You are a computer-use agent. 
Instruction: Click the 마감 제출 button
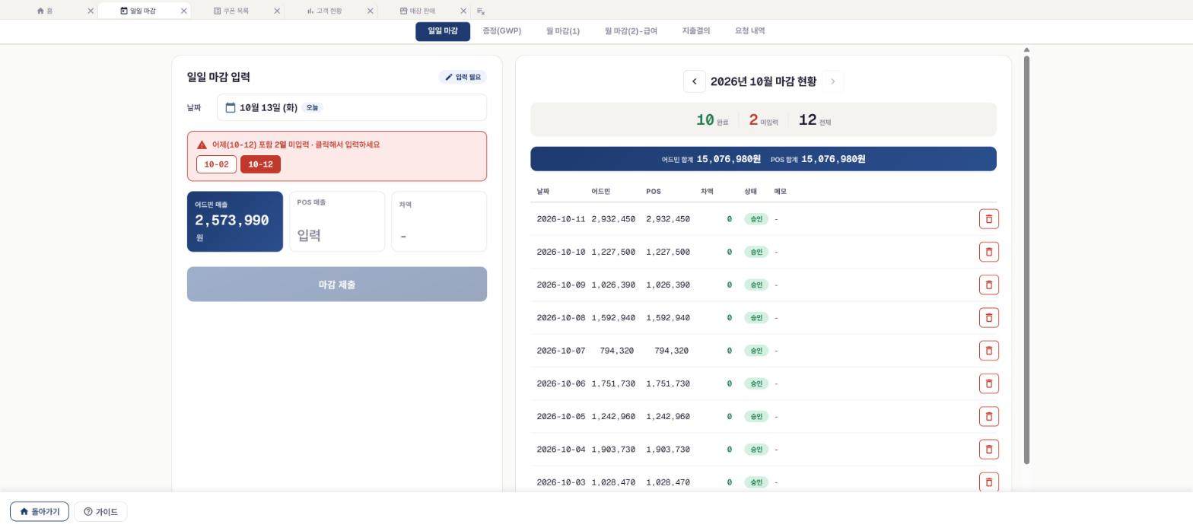pos(337,285)
